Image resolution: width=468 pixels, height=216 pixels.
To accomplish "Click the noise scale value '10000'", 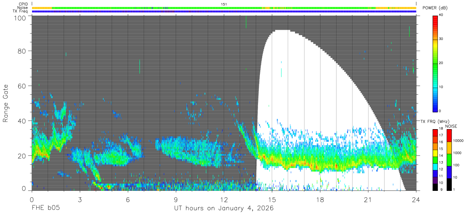I will click(x=458, y=141).
